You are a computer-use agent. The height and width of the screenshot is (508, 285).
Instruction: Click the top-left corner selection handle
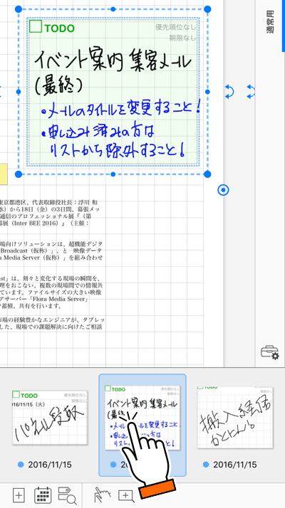pos(19,9)
